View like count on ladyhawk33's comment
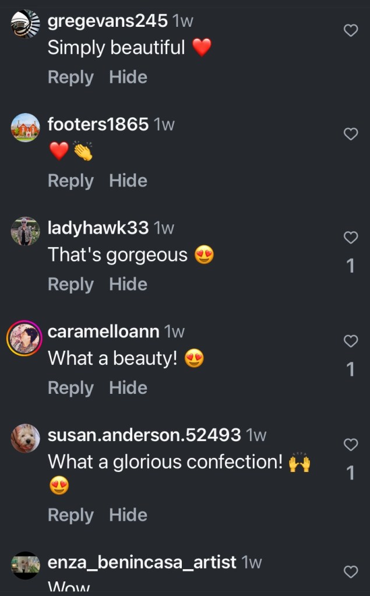 click(350, 266)
